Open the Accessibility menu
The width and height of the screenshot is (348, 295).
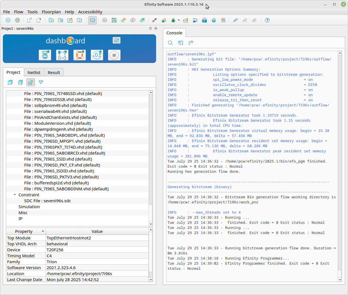(90, 12)
